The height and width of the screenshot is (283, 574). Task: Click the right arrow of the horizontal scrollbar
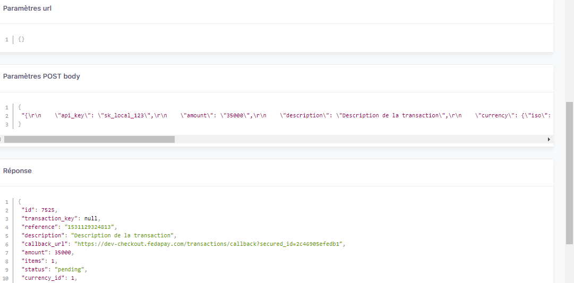(x=549, y=139)
